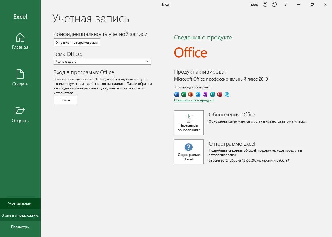Send a frown feedback face icon
The height and width of the screenshot is (237, 332).
pos(274,4)
